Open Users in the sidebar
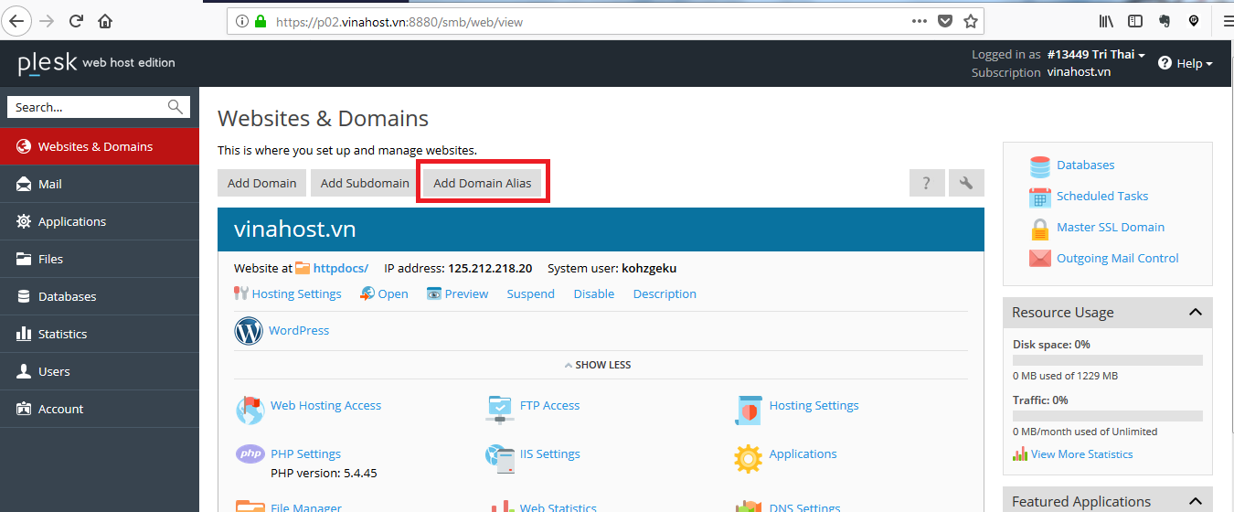 100,371
